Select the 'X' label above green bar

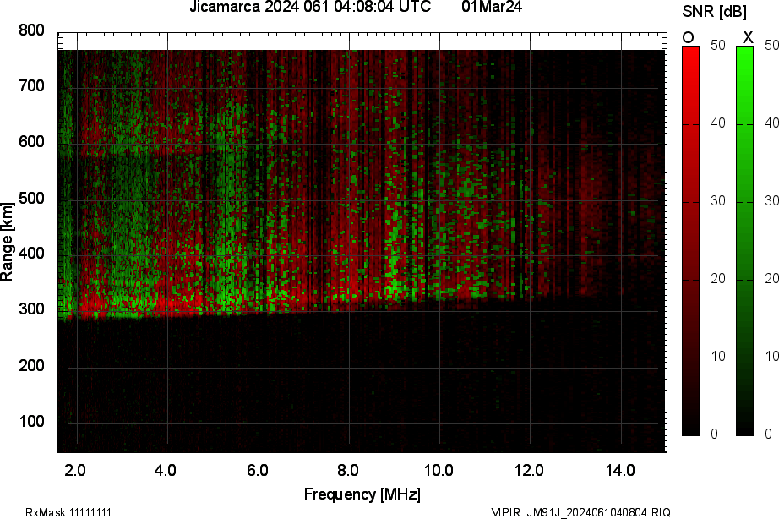[747, 37]
